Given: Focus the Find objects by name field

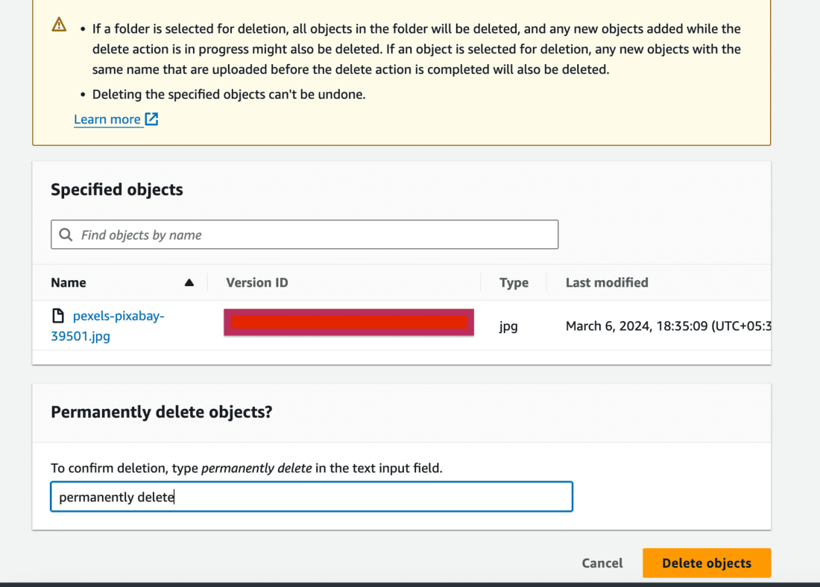Looking at the screenshot, I should pyautogui.click(x=313, y=235).
